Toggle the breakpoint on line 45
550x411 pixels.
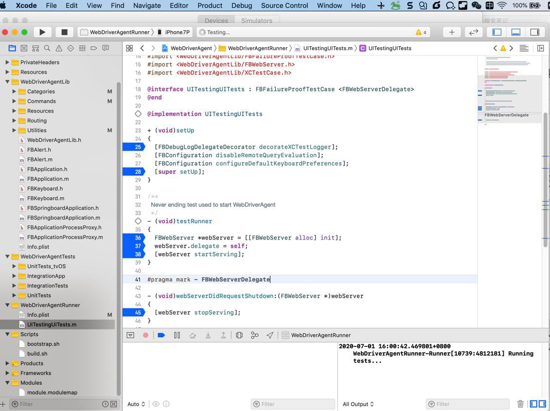(134, 312)
